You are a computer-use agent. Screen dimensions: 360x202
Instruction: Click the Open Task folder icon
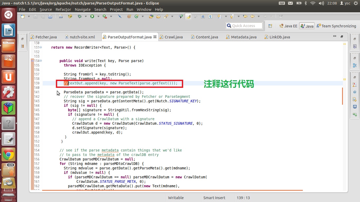[x=158, y=16]
